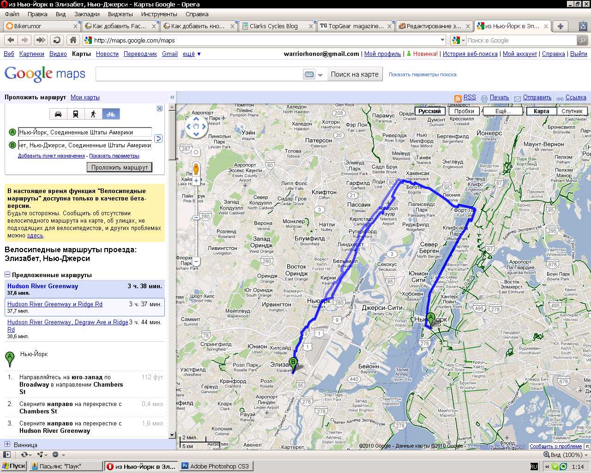Click Поиск на карте button
591x473 pixels.
[x=355, y=74]
